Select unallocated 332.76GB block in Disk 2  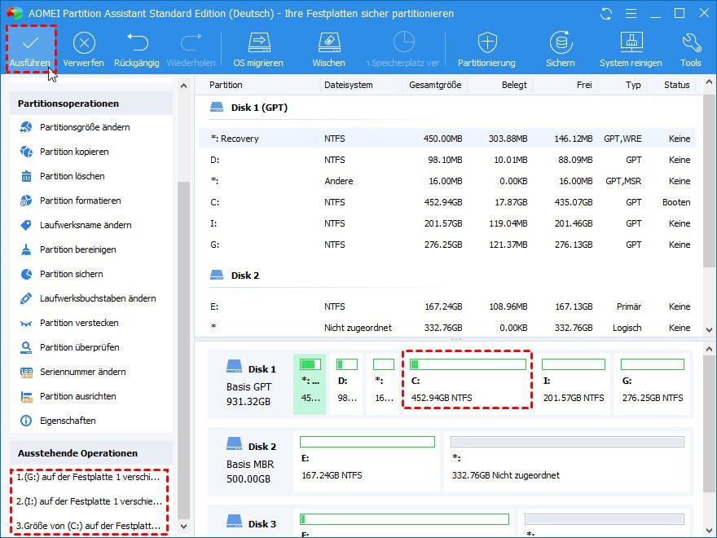567,461
